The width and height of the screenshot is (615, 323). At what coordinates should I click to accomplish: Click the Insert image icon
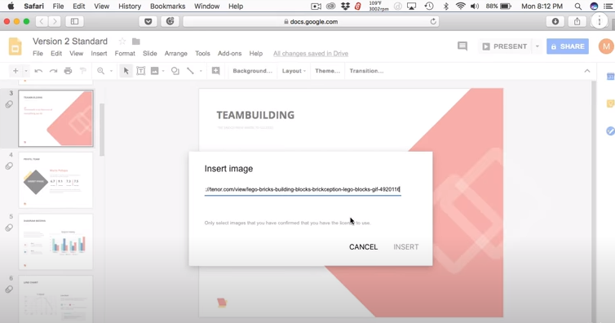154,71
